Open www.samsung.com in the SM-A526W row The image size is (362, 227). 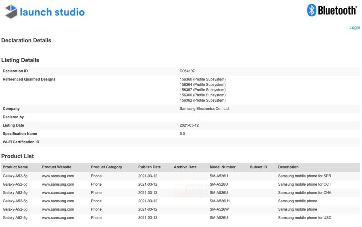(x=58, y=209)
